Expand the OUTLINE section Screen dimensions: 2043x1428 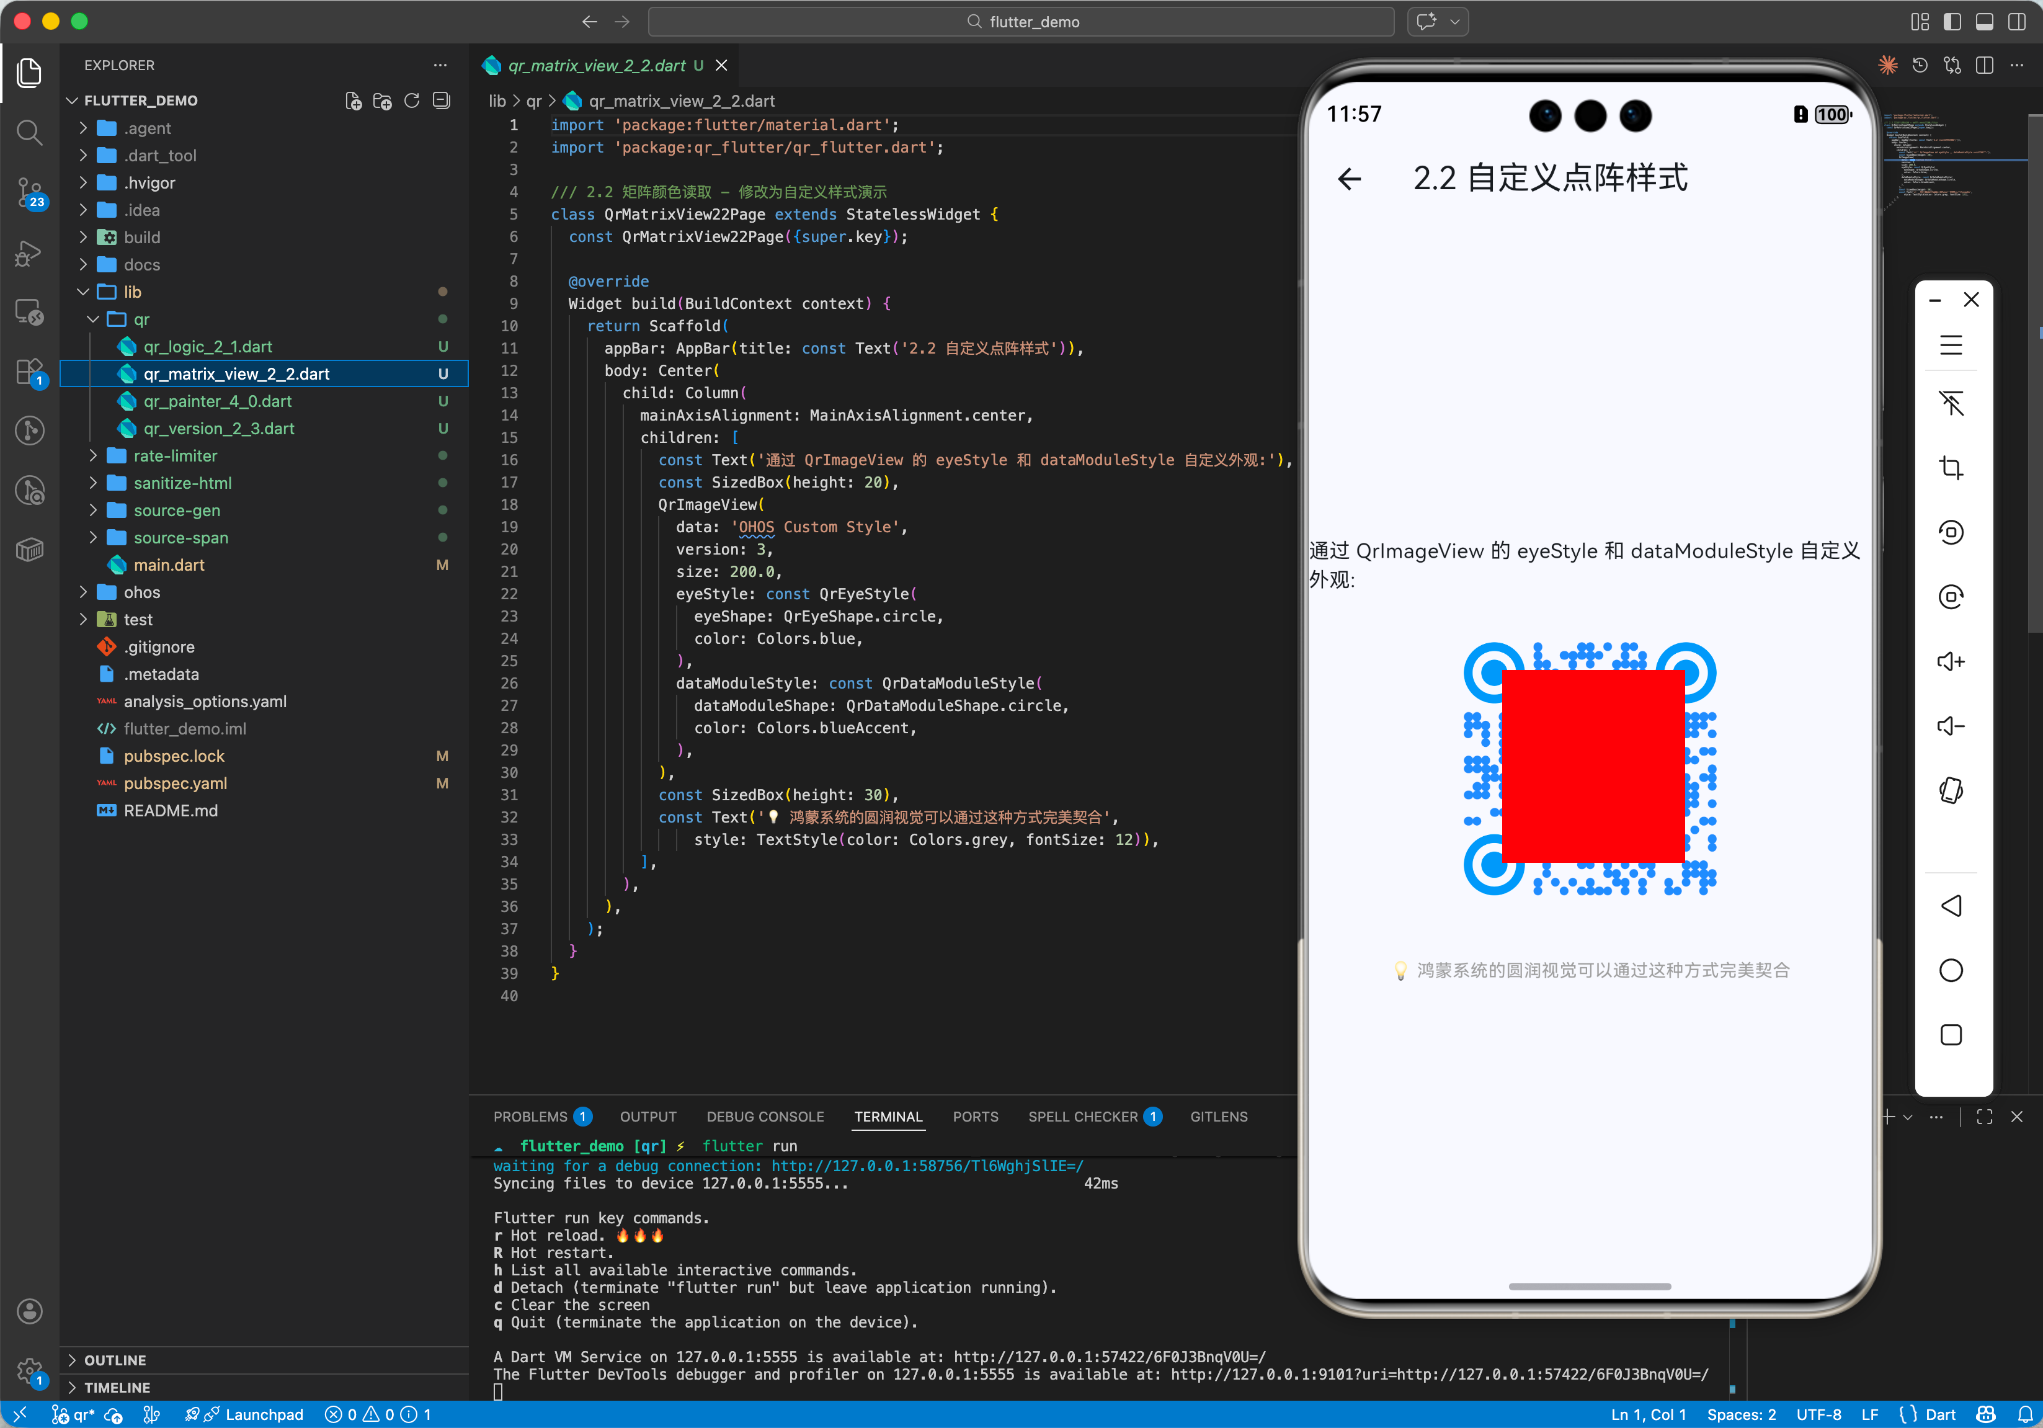point(115,1360)
